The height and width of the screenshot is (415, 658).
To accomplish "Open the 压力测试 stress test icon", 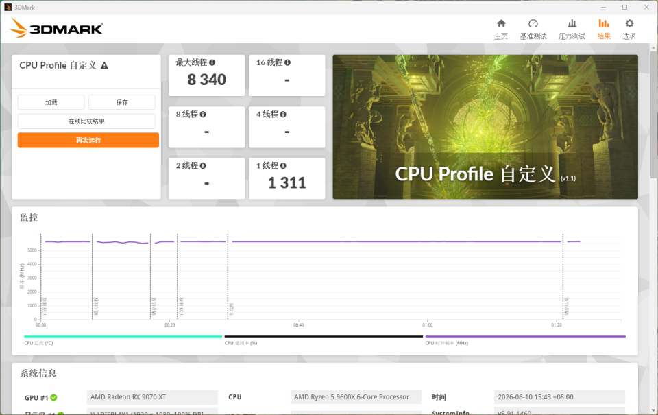I will point(572,23).
